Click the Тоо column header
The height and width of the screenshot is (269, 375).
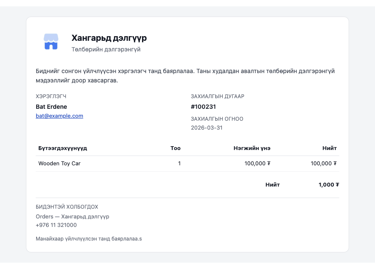tap(175, 148)
